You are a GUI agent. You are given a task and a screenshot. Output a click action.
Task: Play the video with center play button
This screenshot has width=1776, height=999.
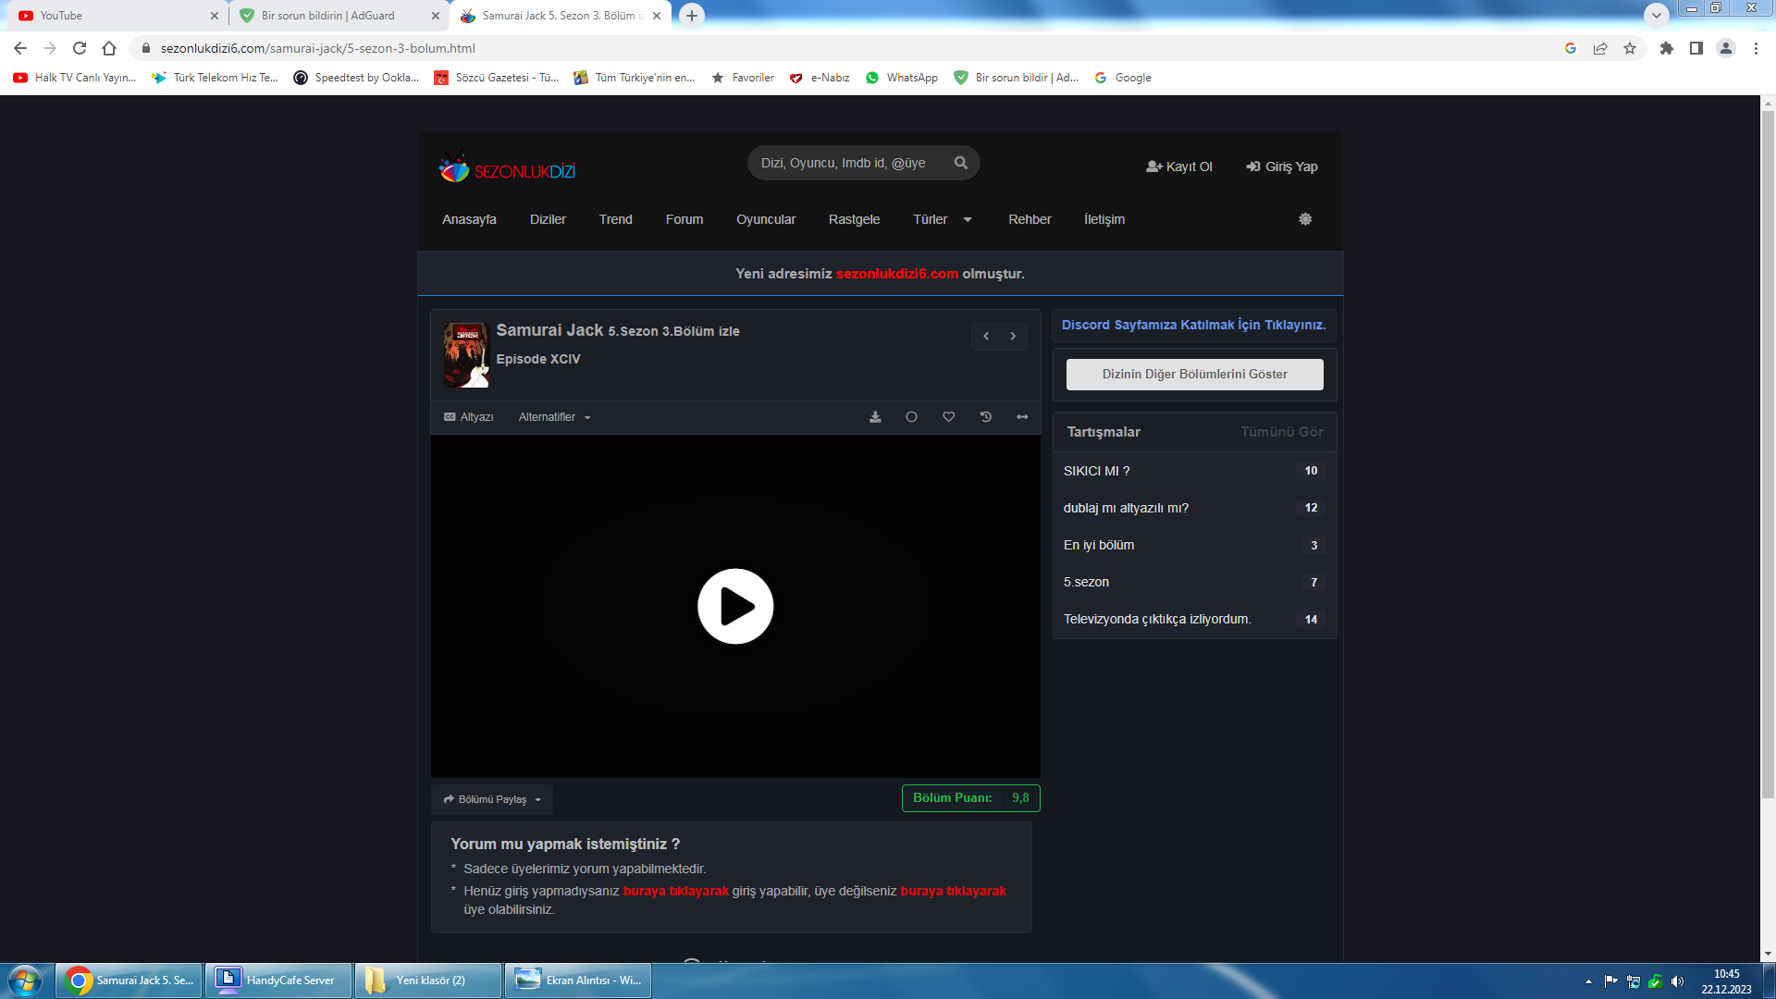[735, 606]
